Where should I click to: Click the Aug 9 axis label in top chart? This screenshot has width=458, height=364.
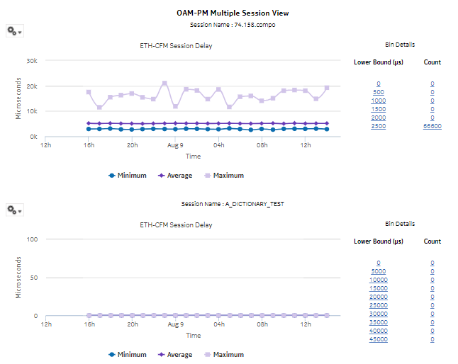pyautogui.click(x=175, y=145)
